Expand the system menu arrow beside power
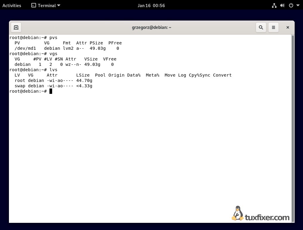 298,5
